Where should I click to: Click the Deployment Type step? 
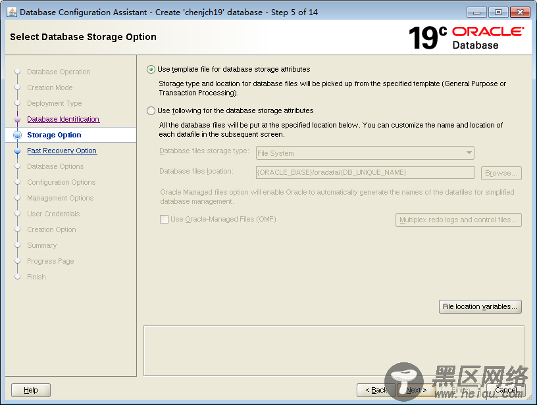[x=55, y=103]
